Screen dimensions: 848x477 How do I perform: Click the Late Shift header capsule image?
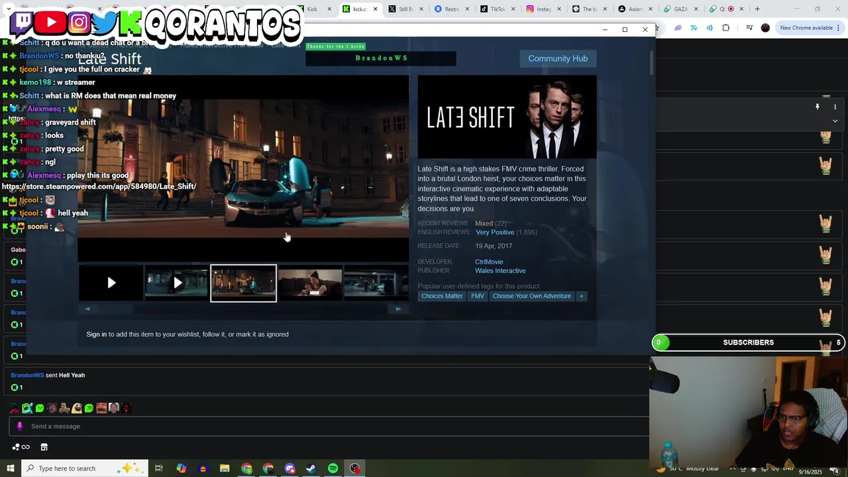pyautogui.click(x=507, y=117)
